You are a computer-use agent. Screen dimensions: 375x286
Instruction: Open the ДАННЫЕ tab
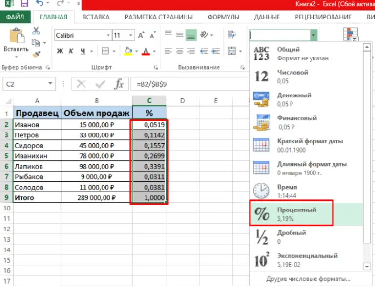pyautogui.click(x=267, y=17)
